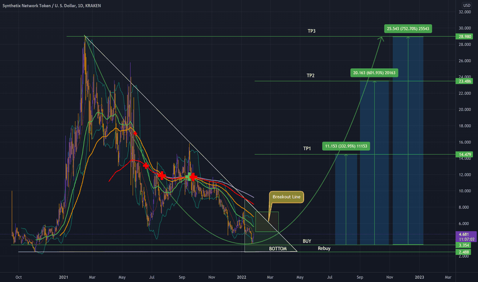Click the 3.354 price axis tag
Image resolution: width=478 pixels, height=282 pixels.
[463, 245]
